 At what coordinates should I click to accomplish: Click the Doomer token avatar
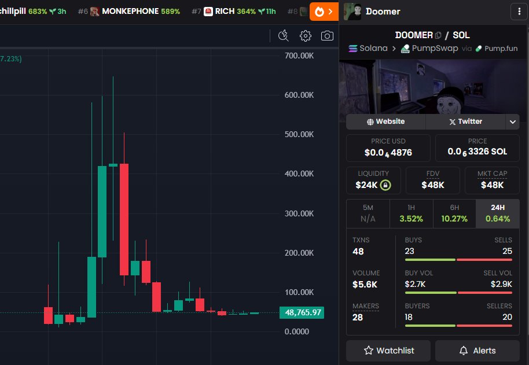(352, 12)
